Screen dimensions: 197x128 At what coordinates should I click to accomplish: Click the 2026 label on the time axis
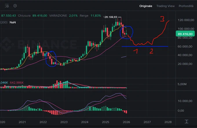126,122
